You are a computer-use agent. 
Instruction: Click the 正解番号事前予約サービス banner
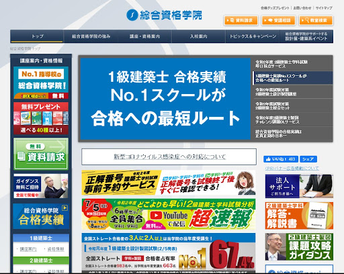point(169,183)
